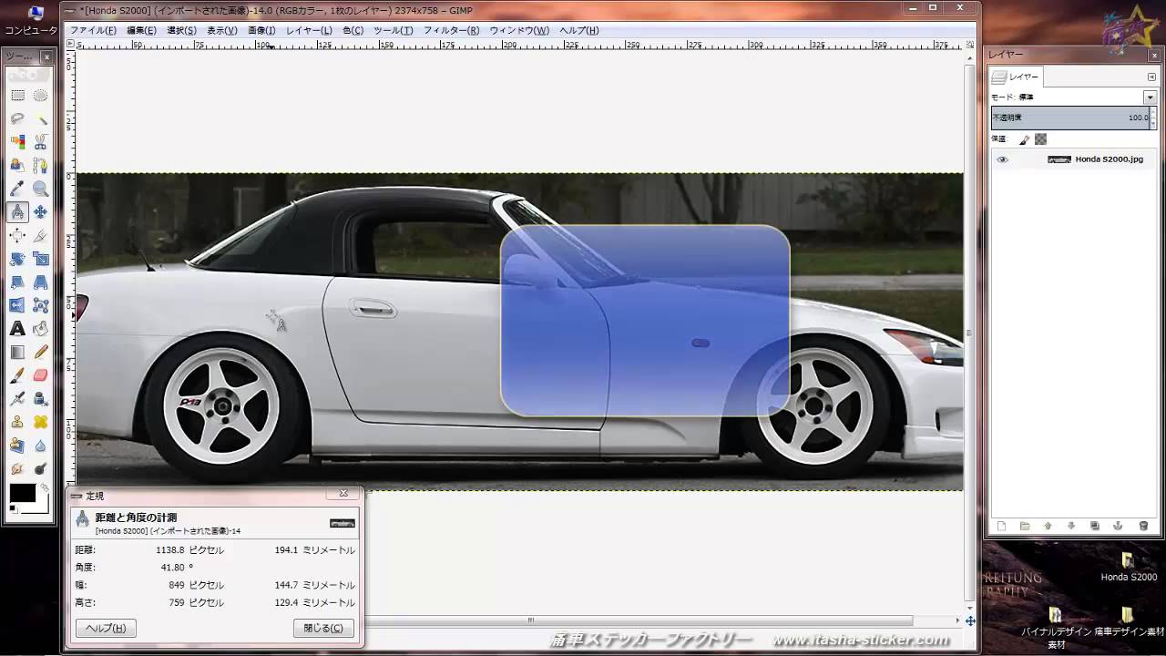This screenshot has height=656, width=1166.
Task: Select the Dodge/Burn tool
Action: coord(41,468)
